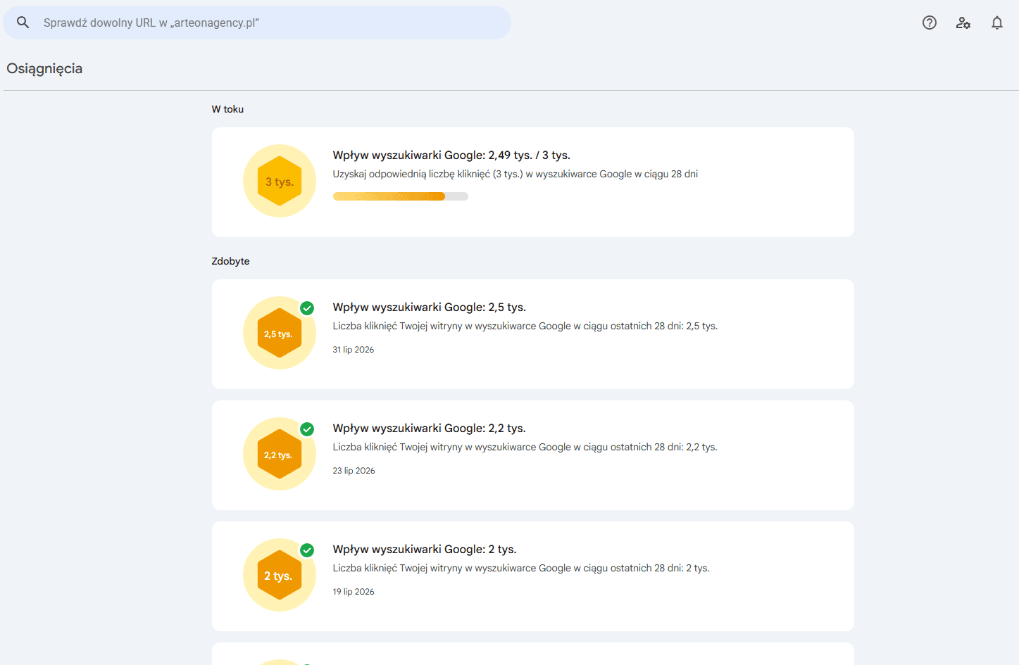Select title "Wpływ wyszukiwarki Google: 2,49 tys. / 3 tys."
1019x665 pixels.
(x=451, y=156)
